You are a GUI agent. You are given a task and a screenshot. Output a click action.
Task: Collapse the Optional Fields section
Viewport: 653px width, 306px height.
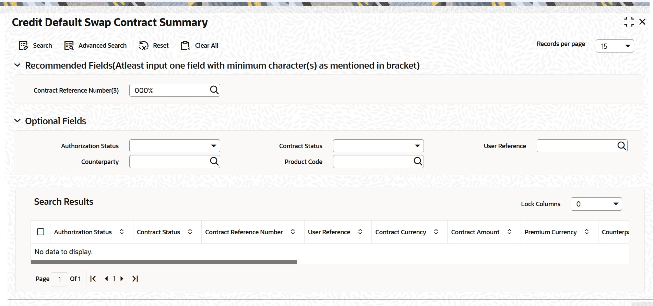click(17, 121)
